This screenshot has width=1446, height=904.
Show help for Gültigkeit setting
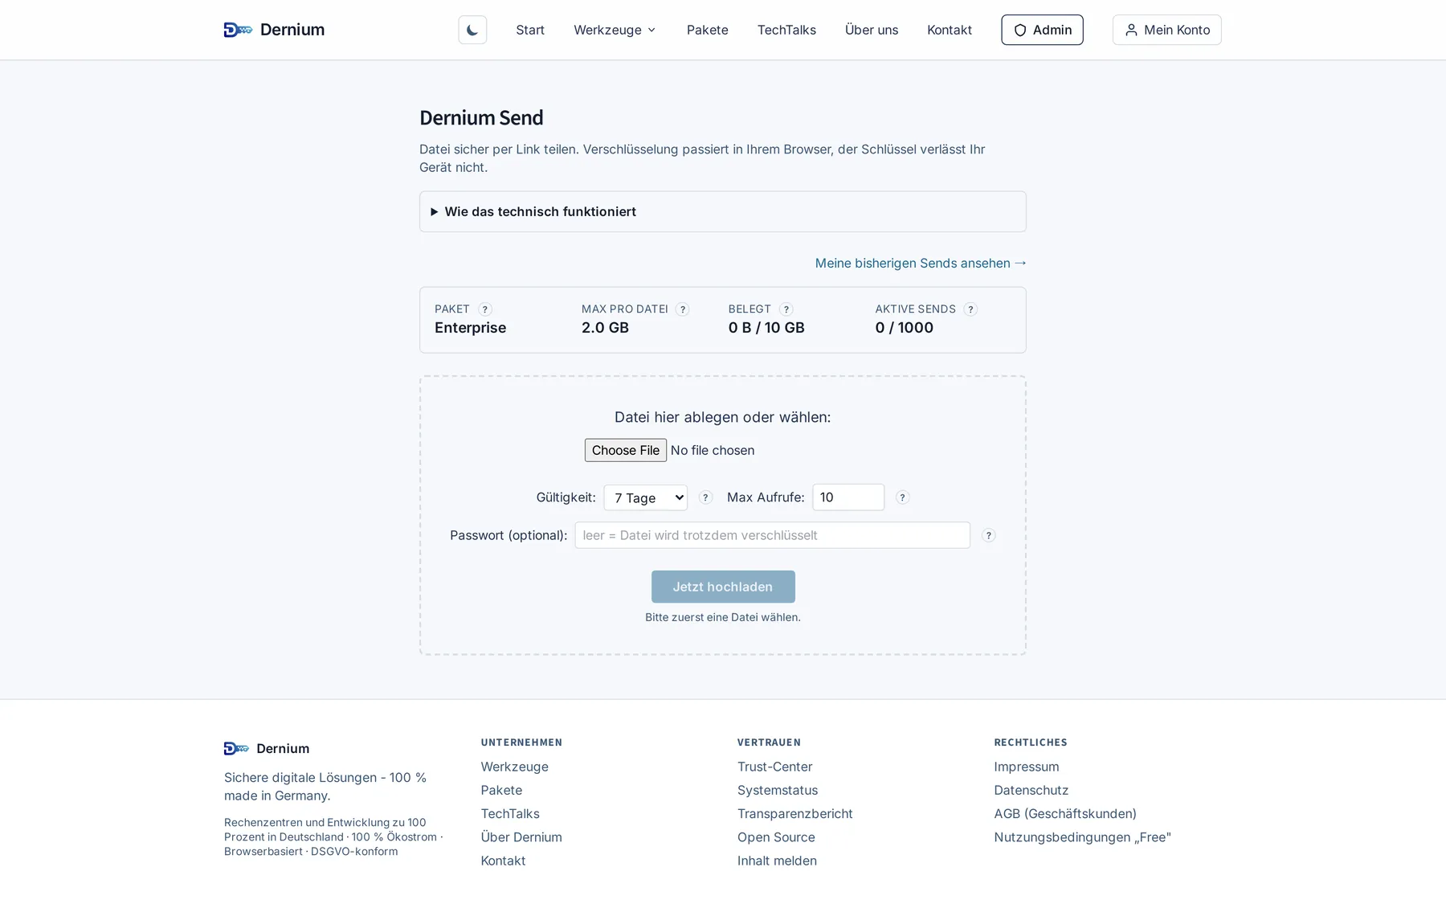(705, 497)
